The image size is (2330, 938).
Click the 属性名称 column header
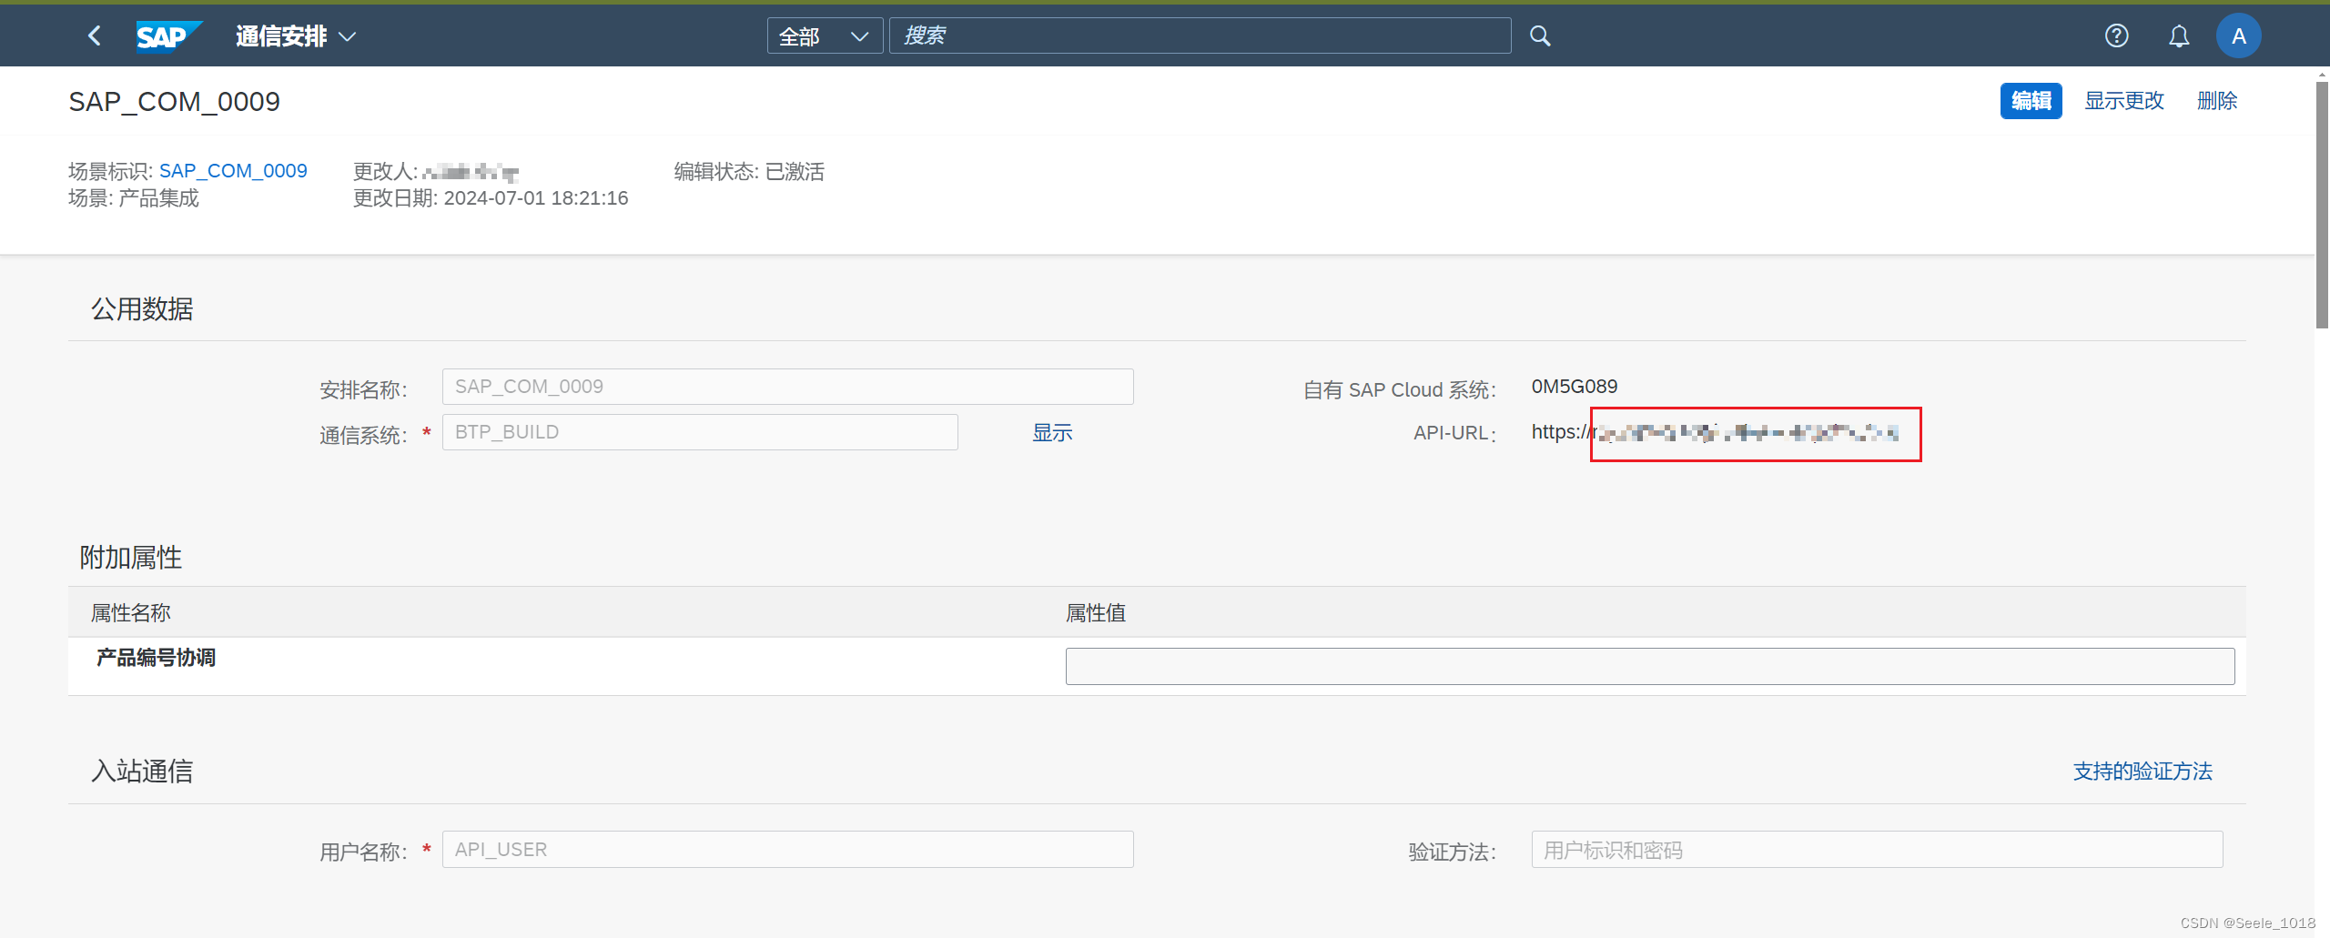click(x=131, y=613)
